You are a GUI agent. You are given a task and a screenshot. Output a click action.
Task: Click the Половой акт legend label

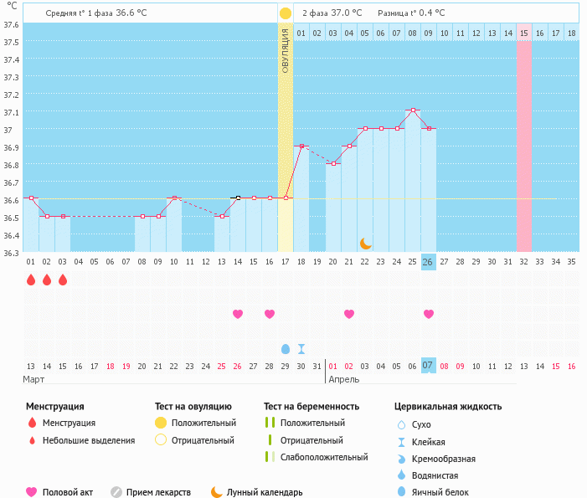click(67, 492)
